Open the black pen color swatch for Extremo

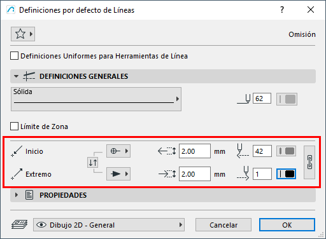[286, 174]
